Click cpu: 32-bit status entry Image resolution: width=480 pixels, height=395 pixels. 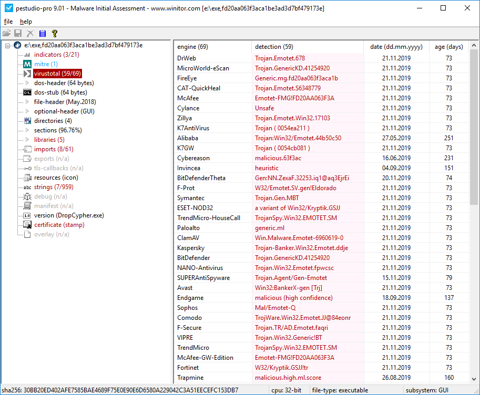tap(286, 390)
